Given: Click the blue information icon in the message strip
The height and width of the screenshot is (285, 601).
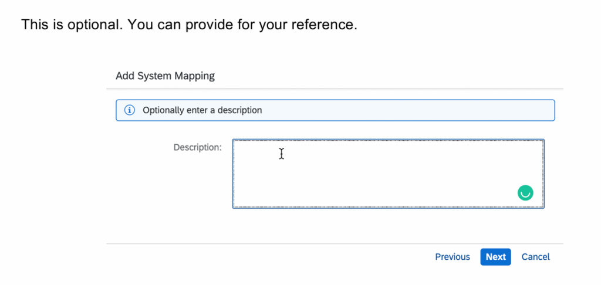Looking at the screenshot, I should 130,110.
